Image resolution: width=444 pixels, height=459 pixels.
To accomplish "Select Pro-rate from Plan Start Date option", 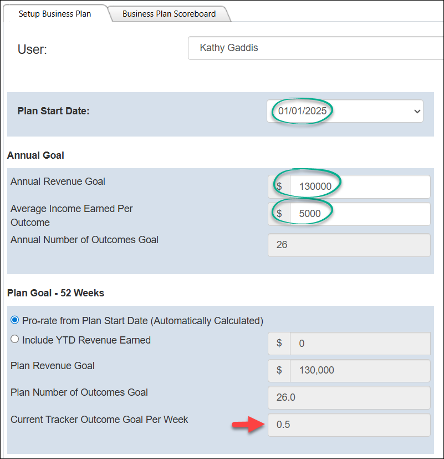I will coord(15,320).
